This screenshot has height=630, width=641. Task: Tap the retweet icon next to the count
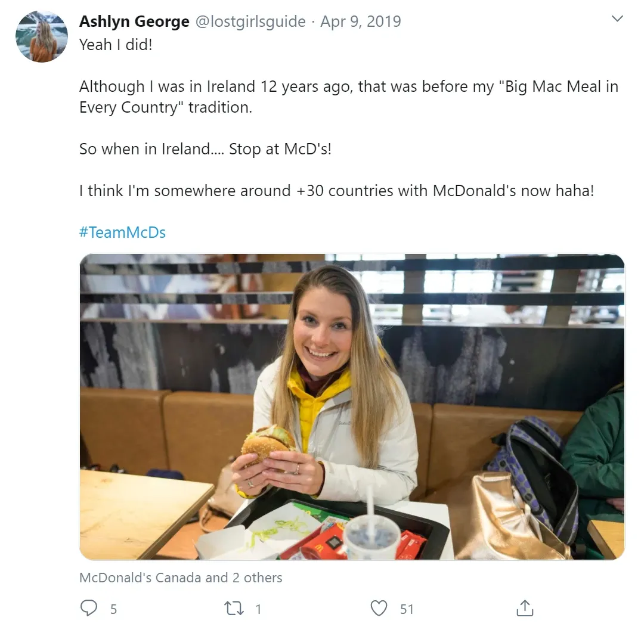coord(233,608)
